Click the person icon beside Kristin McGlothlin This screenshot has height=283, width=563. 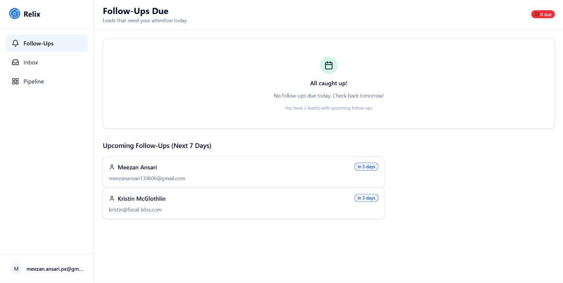[112, 198]
